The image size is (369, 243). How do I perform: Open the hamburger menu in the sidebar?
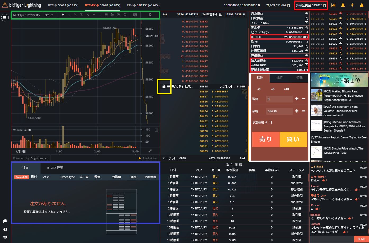(x=5, y=17)
